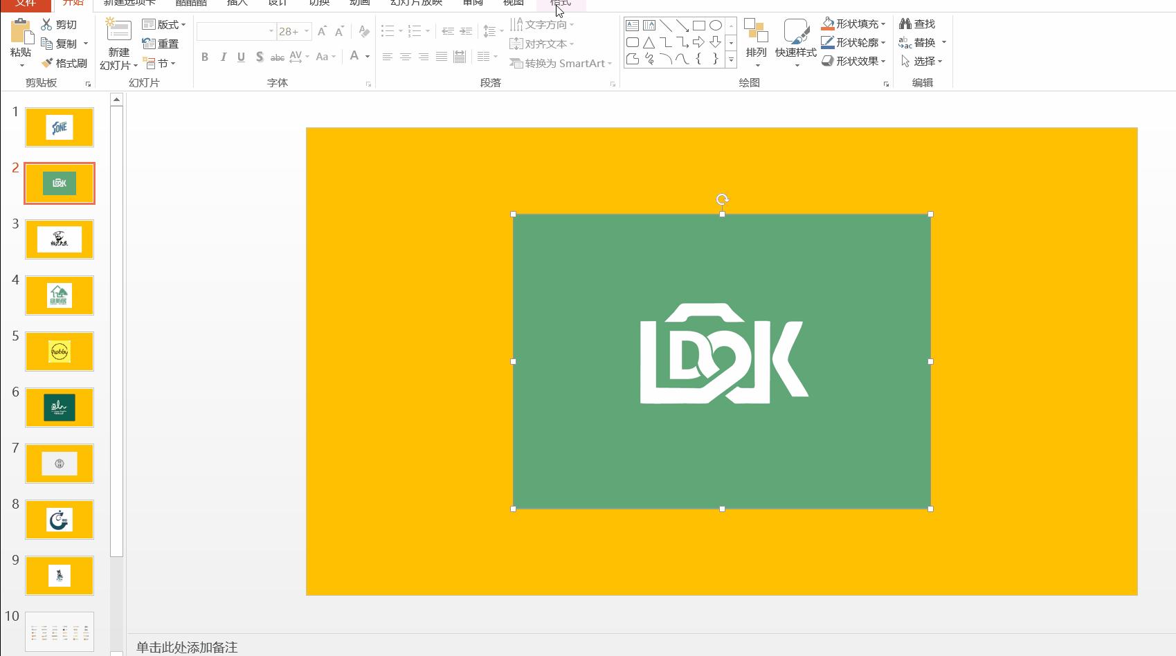The height and width of the screenshot is (656, 1176).
Task: Justify the paragraph text
Action: click(x=442, y=57)
